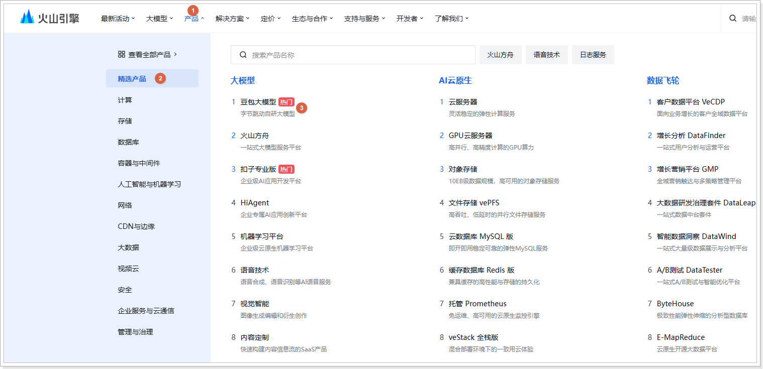The height and width of the screenshot is (369, 763).
Task: Click the 语音技术 quick tag button
Action: [547, 55]
